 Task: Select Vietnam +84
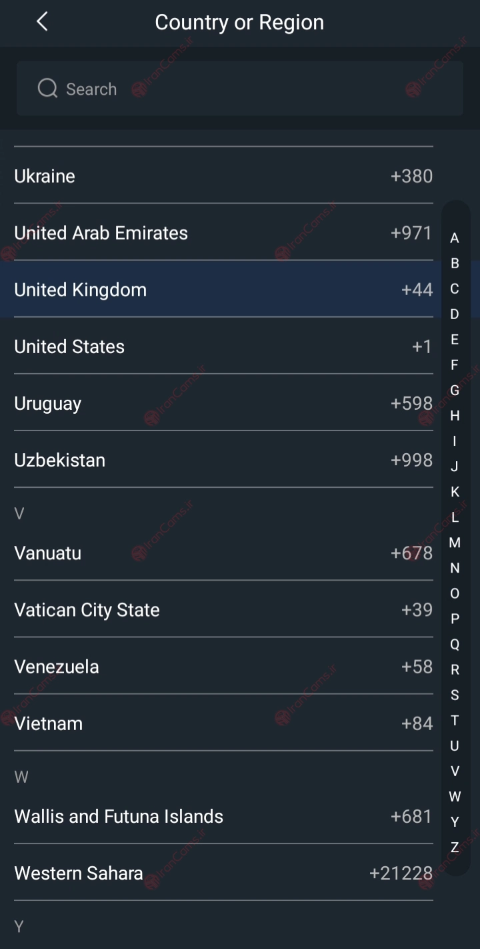tap(223, 723)
